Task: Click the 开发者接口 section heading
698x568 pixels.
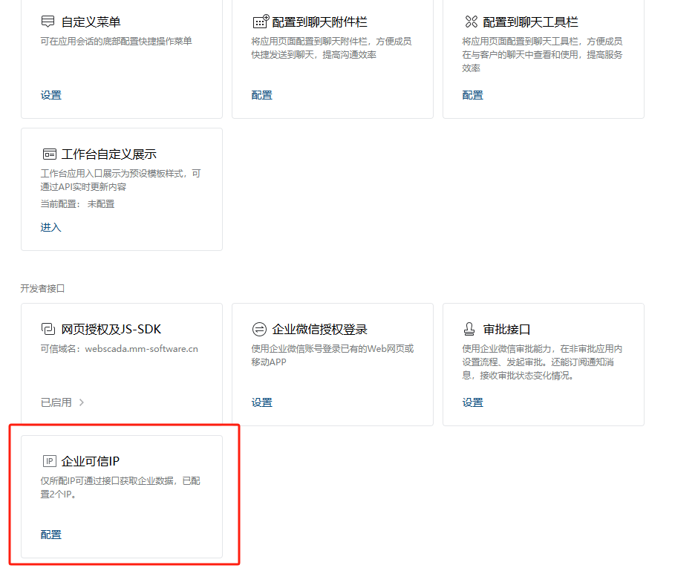Action: point(42,288)
